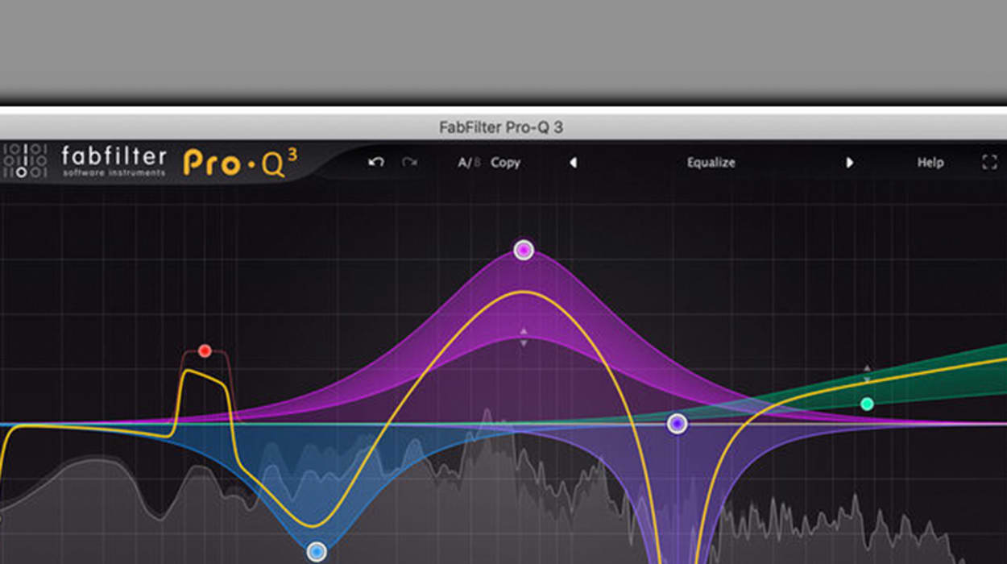Enter full screen mode via corner icon
This screenshot has width=1007, height=564.
(989, 162)
